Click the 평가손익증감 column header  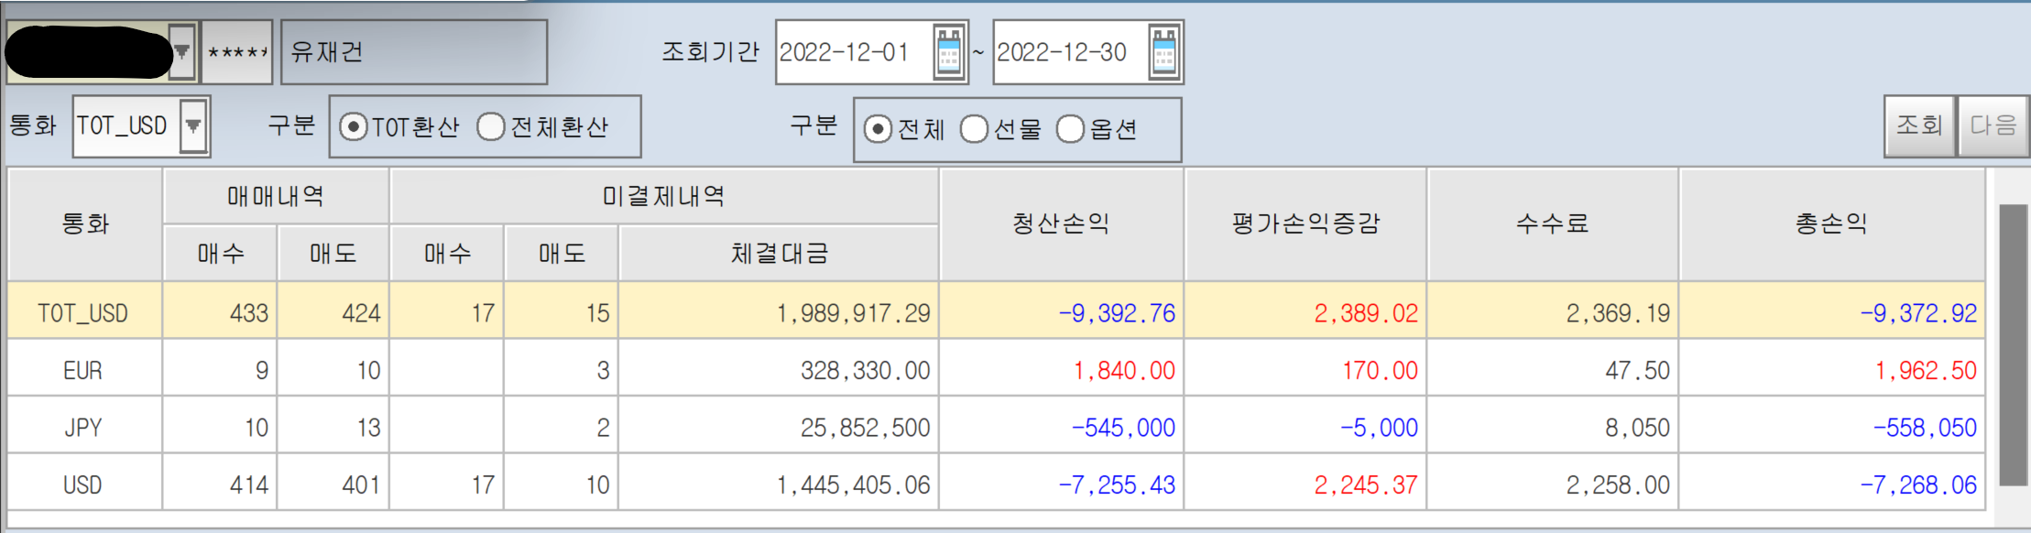coord(1305,224)
